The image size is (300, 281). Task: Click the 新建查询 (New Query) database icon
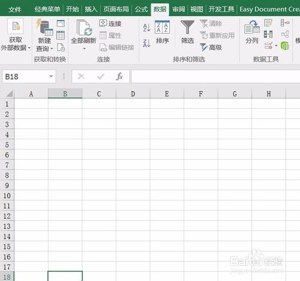44,27
